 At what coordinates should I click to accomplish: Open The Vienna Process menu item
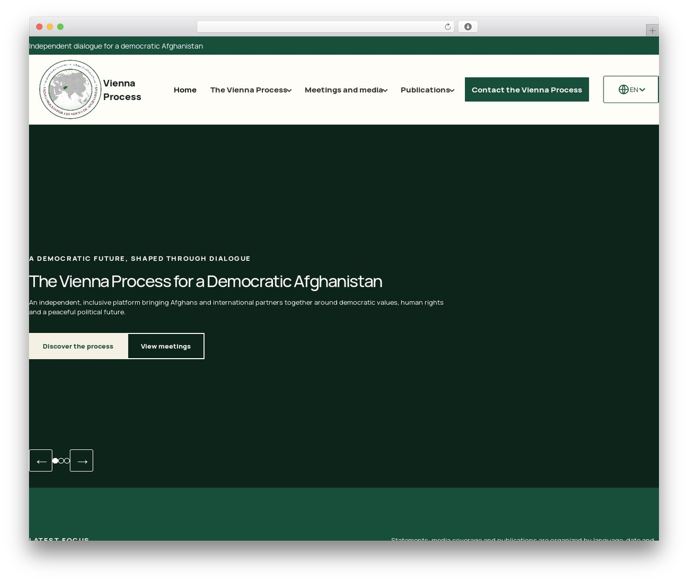[248, 90]
